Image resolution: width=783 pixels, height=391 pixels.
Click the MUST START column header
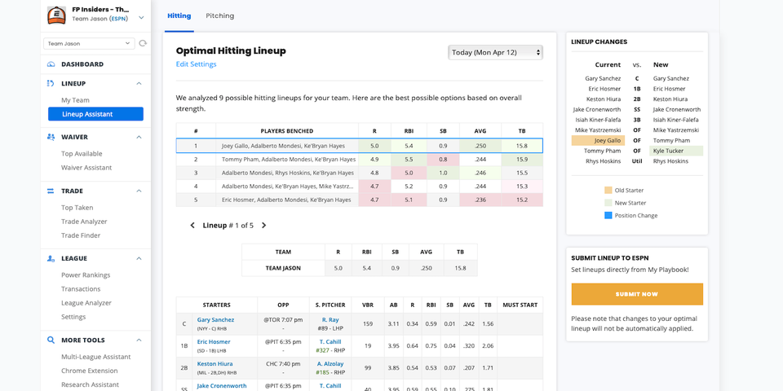(520, 305)
